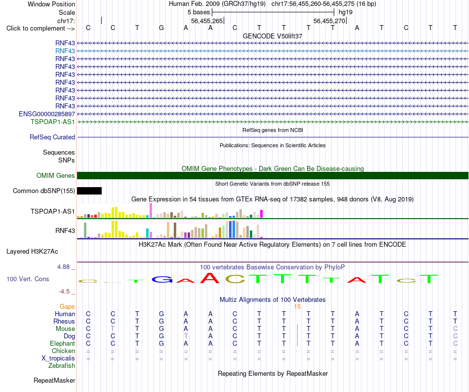Image resolution: width=469 pixels, height=392 pixels.
Task: Click the 4.88 PhyloP upper scale value
Action: (63, 267)
